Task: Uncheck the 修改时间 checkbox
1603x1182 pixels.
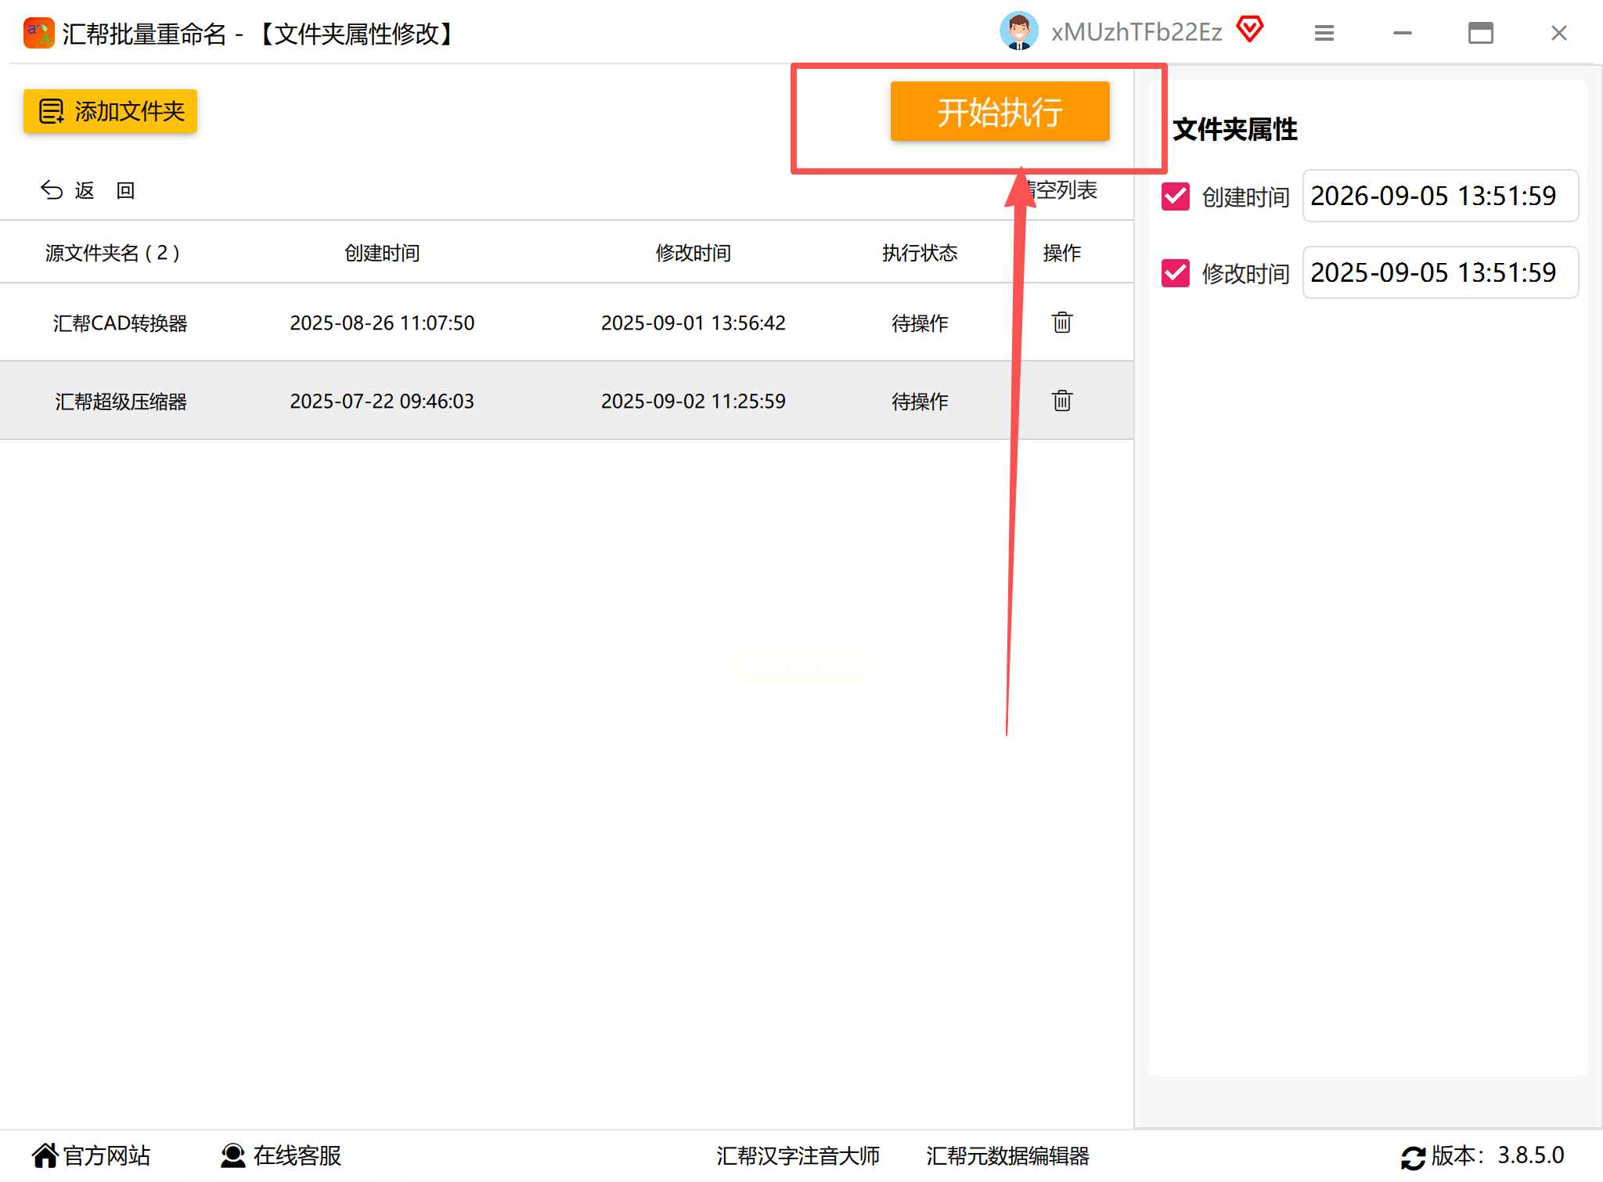Action: click(x=1175, y=273)
